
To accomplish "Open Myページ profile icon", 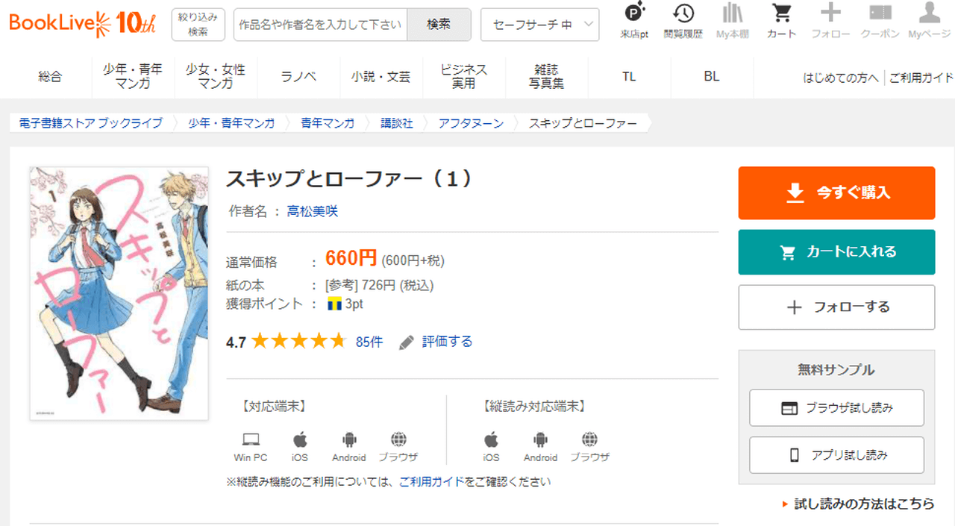I will click(x=929, y=14).
